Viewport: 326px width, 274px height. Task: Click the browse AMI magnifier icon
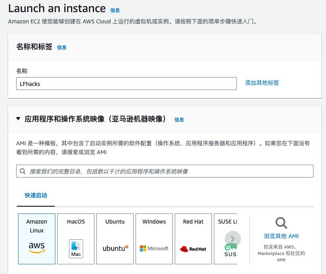click(x=281, y=223)
